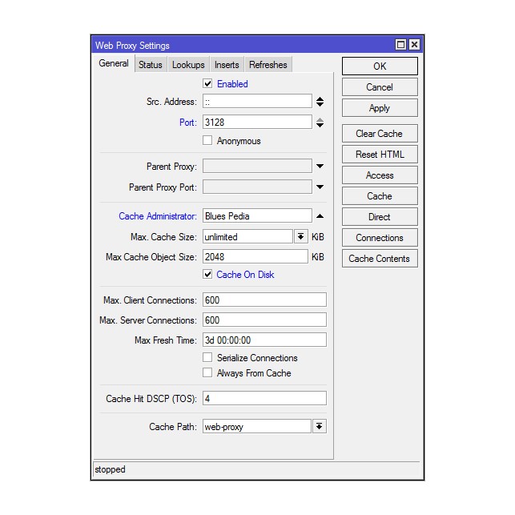Expand the Parent Proxy field arrow
Screen dimensions: 515x515
coord(320,167)
